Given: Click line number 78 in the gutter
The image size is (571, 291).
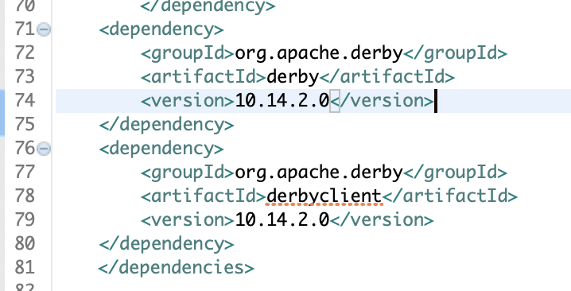Looking at the screenshot, I should (25, 196).
